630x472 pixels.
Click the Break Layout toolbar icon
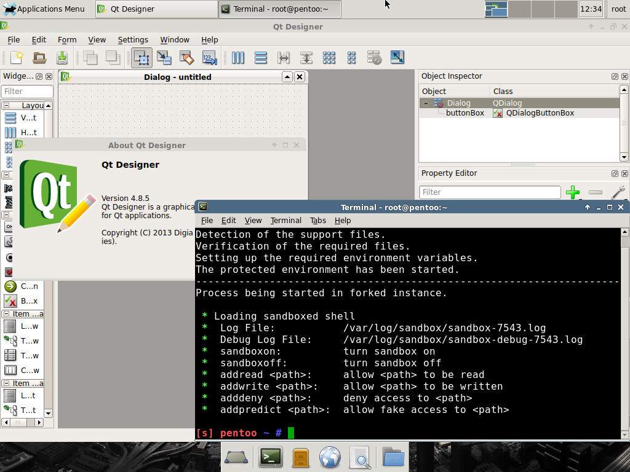[x=374, y=58]
